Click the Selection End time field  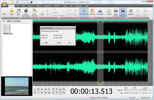138,90
